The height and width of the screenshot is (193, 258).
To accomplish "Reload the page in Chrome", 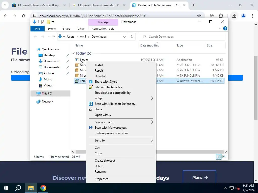I will click(24, 16).
